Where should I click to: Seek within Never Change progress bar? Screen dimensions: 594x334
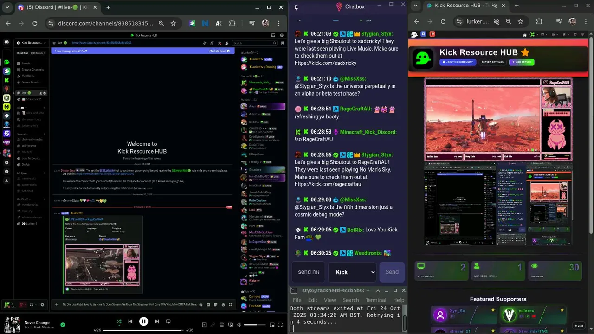pos(143,330)
